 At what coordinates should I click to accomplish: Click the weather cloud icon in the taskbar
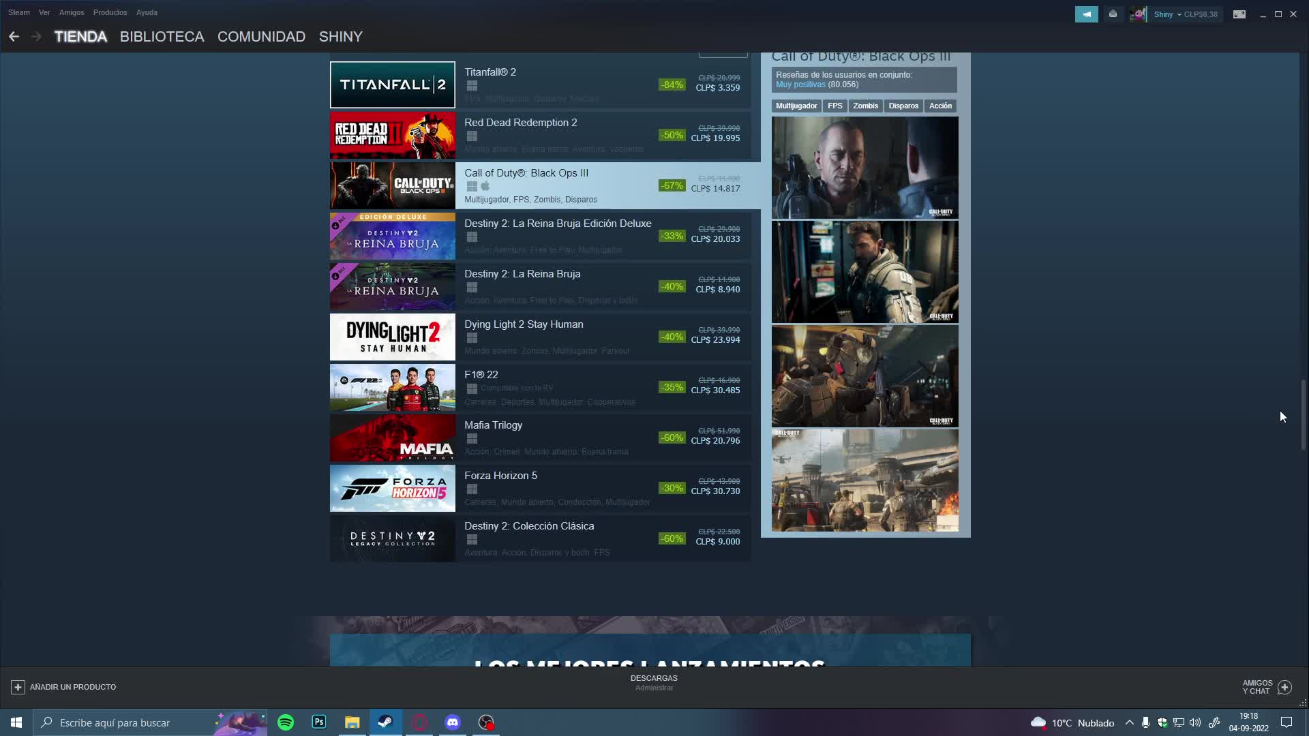coord(1038,722)
